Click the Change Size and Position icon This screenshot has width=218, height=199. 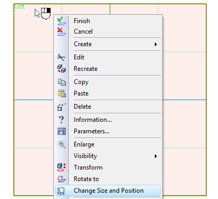(61, 191)
